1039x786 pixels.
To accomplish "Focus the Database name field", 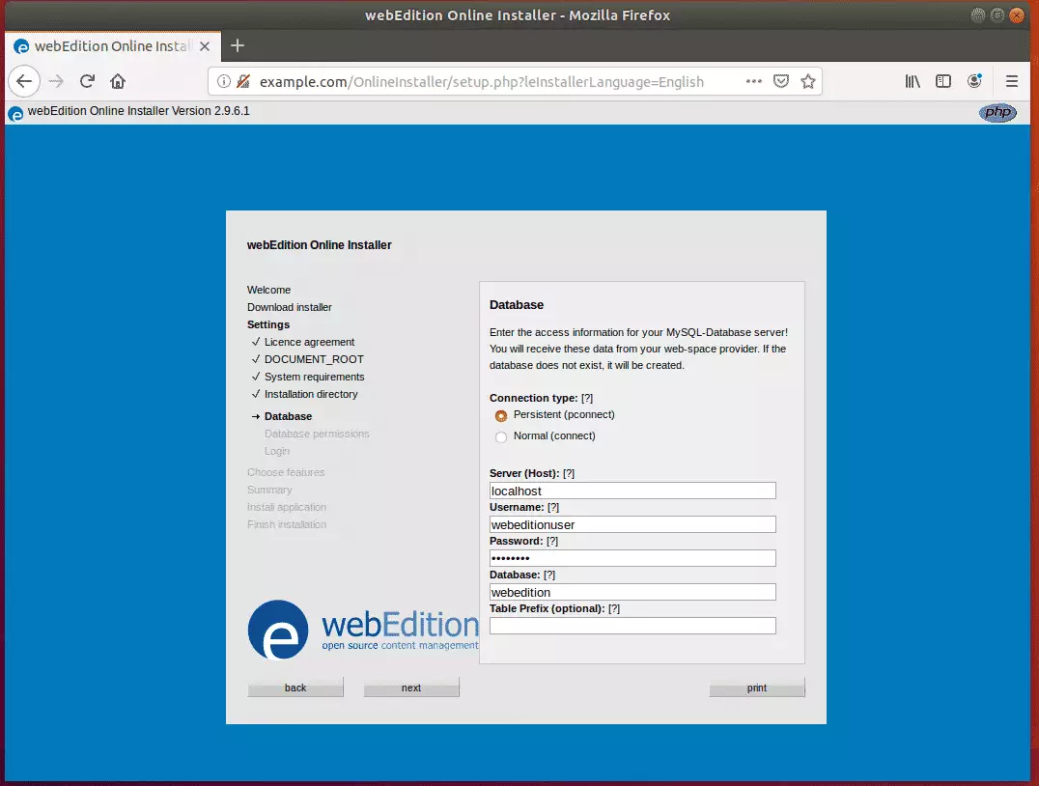I will [632, 592].
